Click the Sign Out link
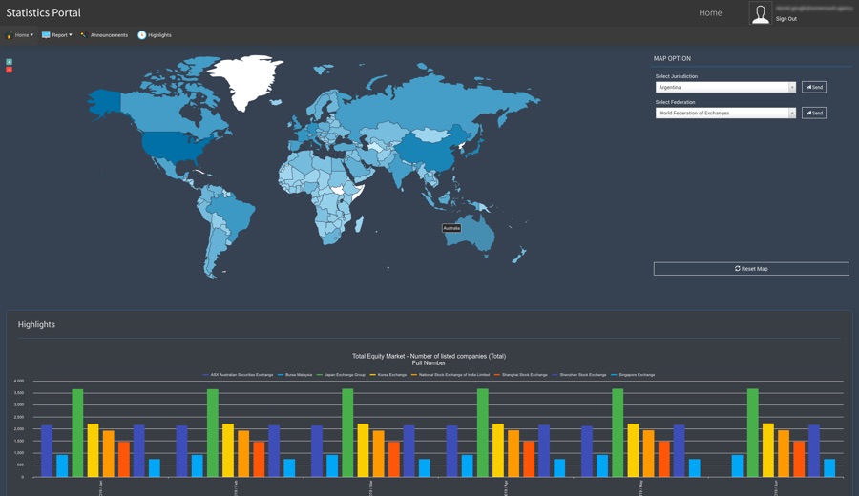859x496 pixels. (786, 19)
